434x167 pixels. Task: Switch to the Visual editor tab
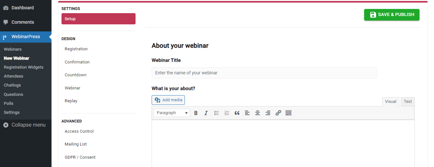coord(391,102)
